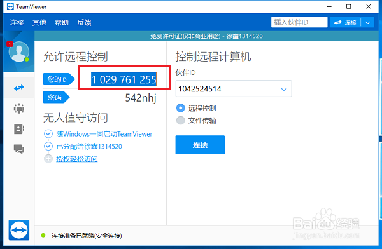
Task: Click the check icon beside 随Windows一同启动TeamViewer
Action: click(48, 134)
